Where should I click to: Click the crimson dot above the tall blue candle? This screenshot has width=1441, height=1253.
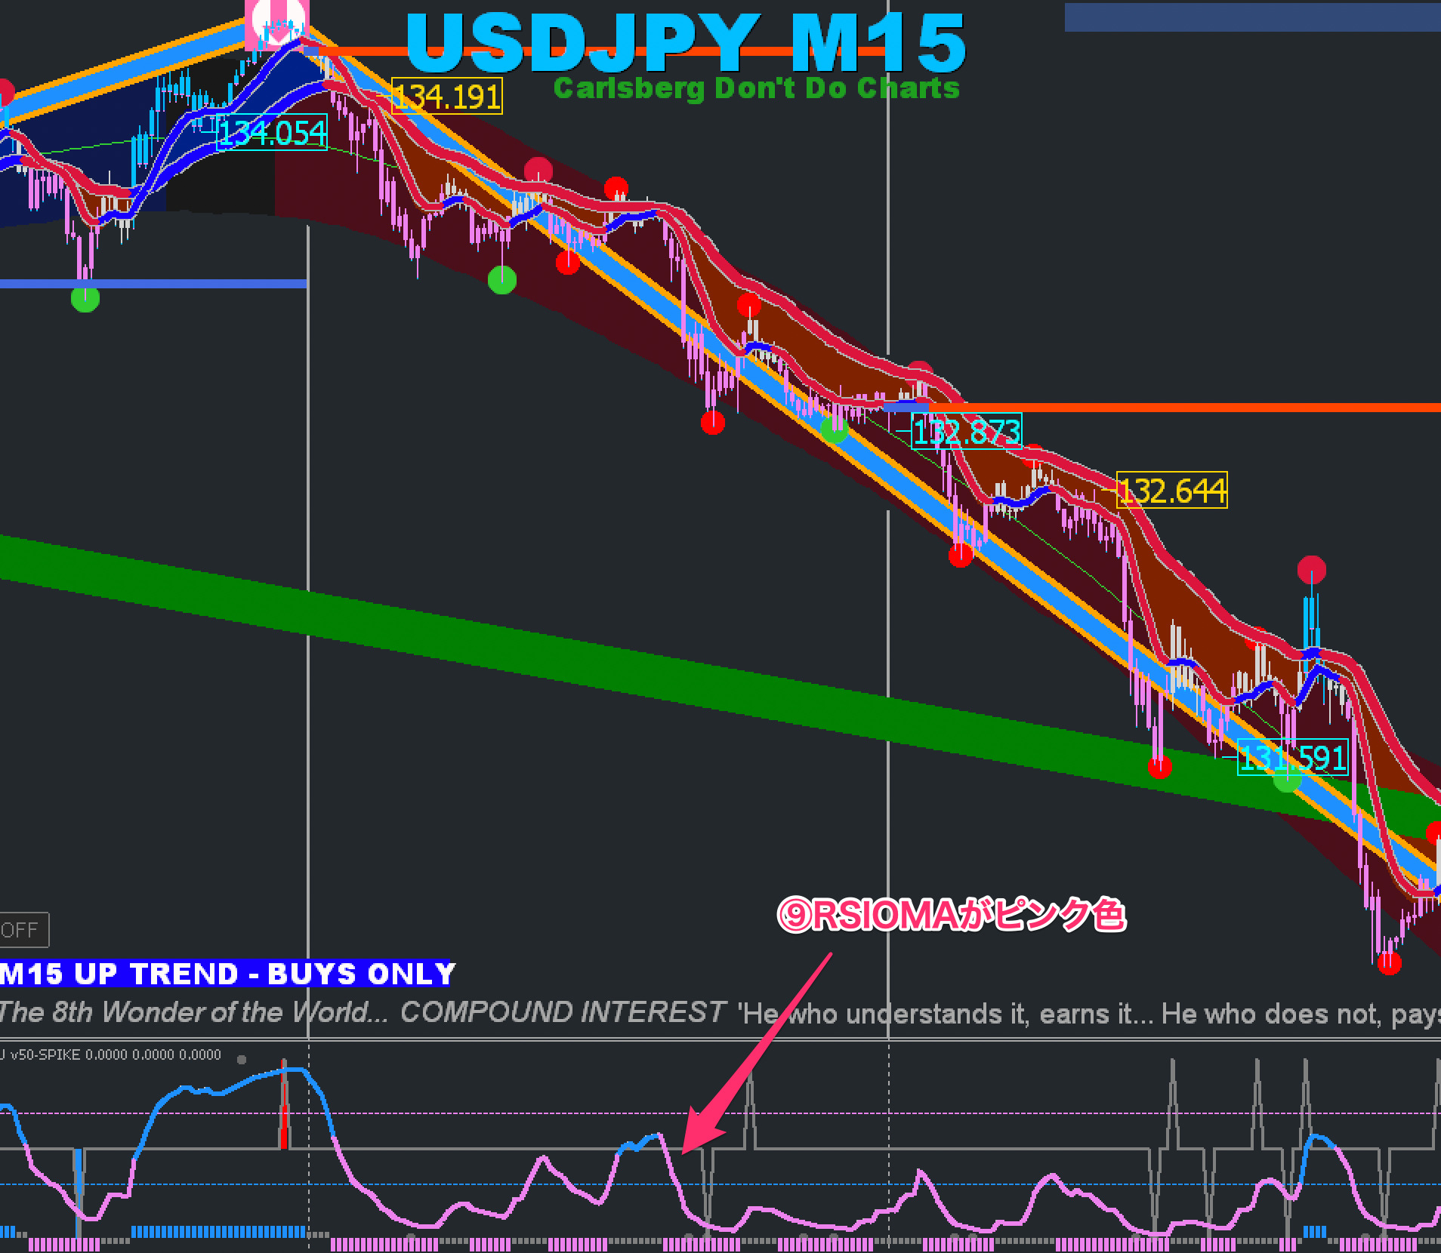tap(1312, 569)
